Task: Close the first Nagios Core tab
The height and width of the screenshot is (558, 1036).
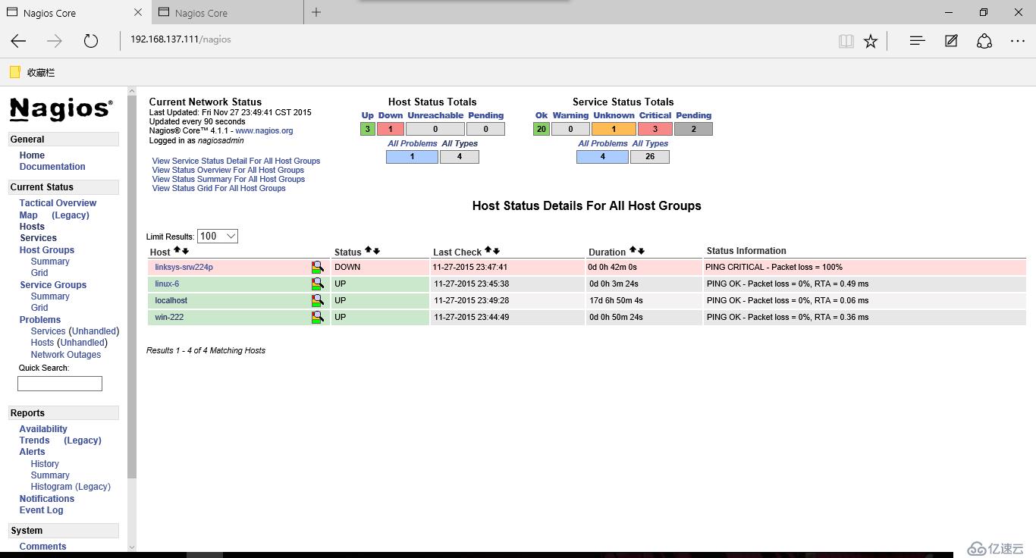Action: point(137,12)
